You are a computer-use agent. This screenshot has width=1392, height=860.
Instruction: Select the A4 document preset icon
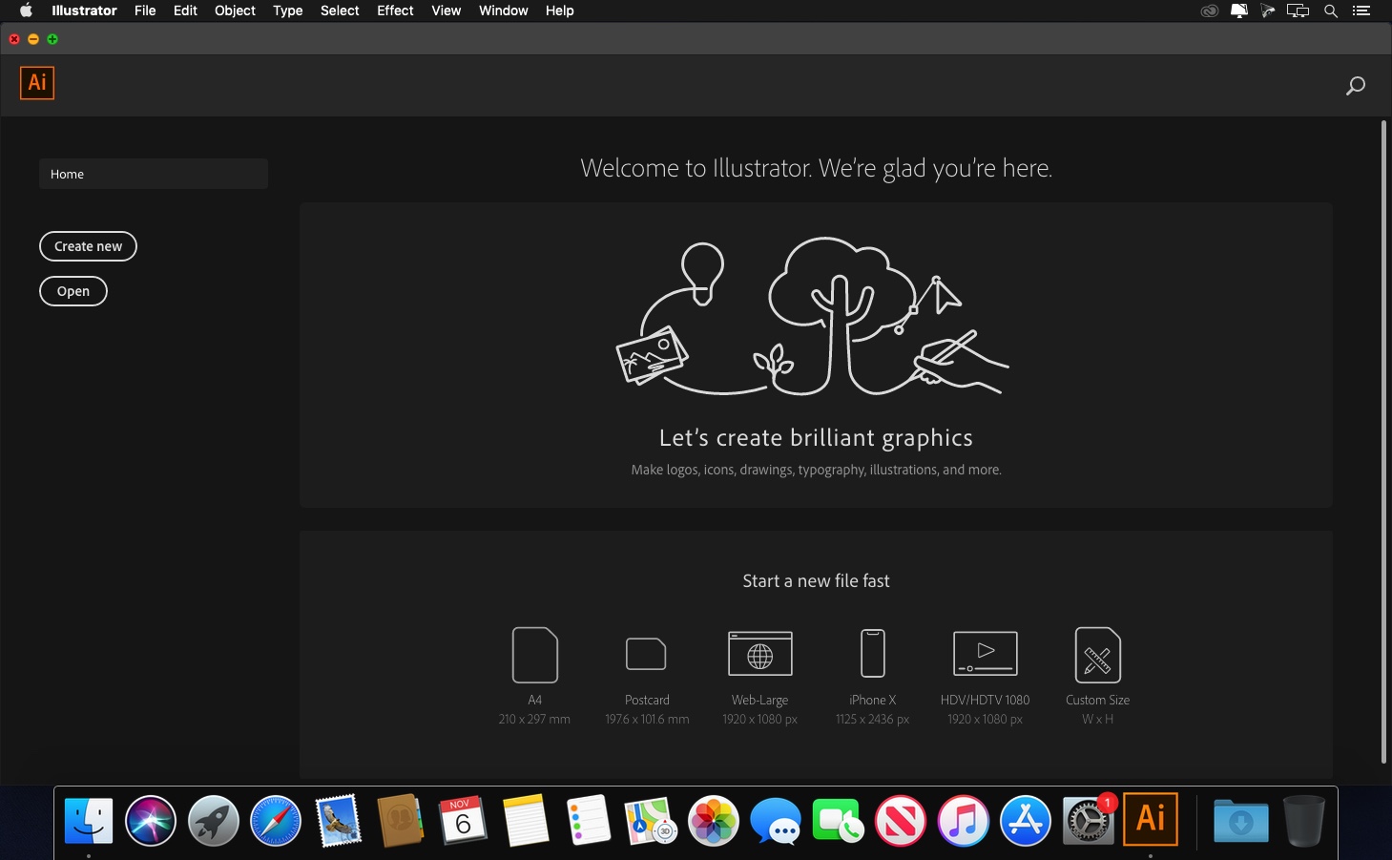coord(534,655)
